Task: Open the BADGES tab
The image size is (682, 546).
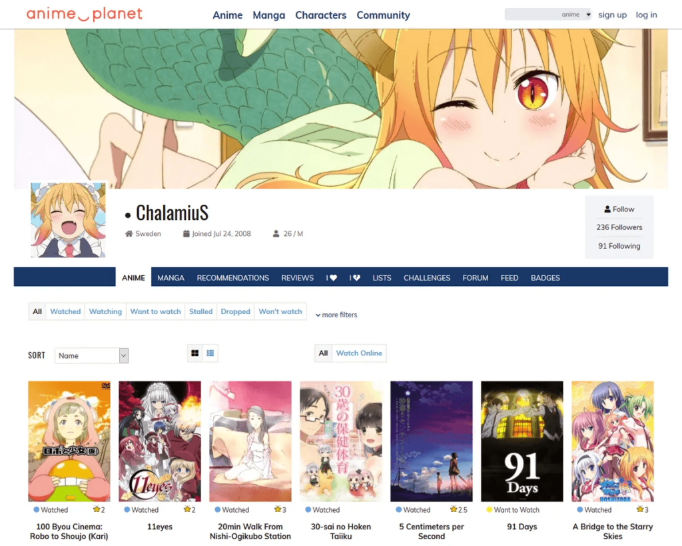Action: [545, 278]
